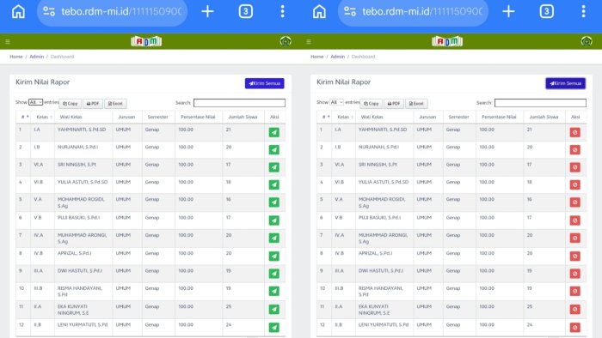Add new tab in left browser

[x=207, y=11]
